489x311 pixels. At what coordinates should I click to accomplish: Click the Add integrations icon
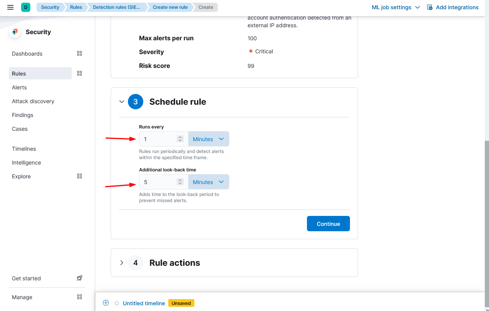(x=430, y=7)
